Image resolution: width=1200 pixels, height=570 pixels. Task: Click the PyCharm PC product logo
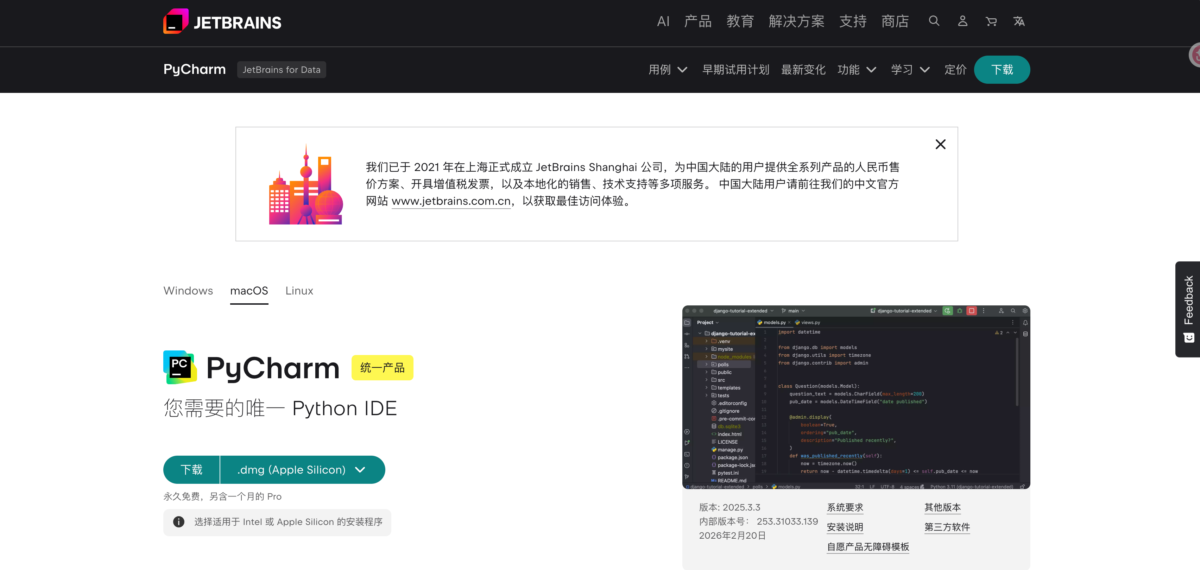(180, 367)
